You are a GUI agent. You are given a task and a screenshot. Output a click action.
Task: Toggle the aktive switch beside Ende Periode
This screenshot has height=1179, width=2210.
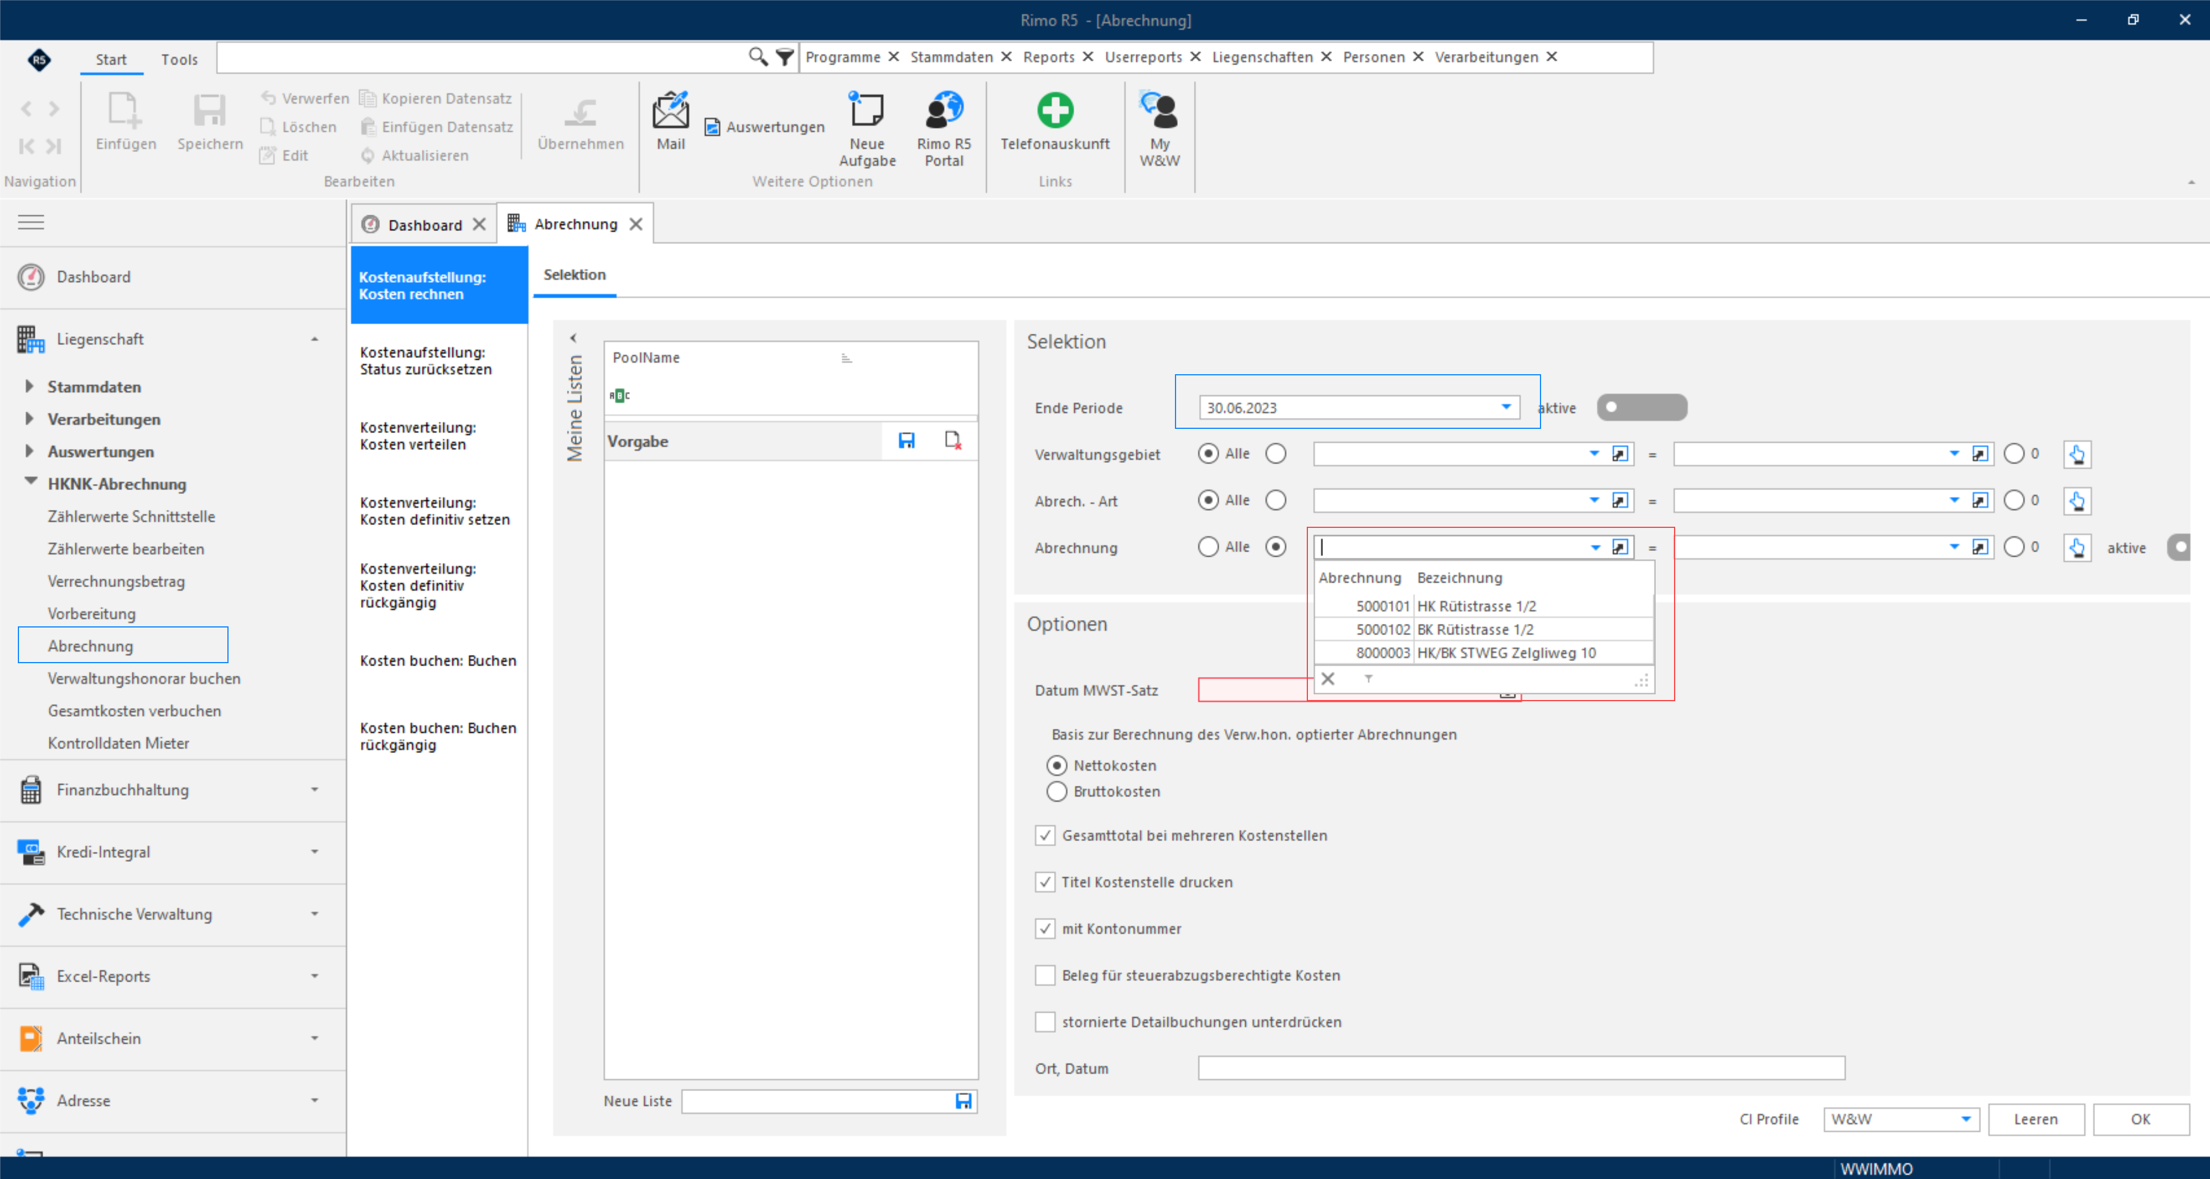(1641, 407)
